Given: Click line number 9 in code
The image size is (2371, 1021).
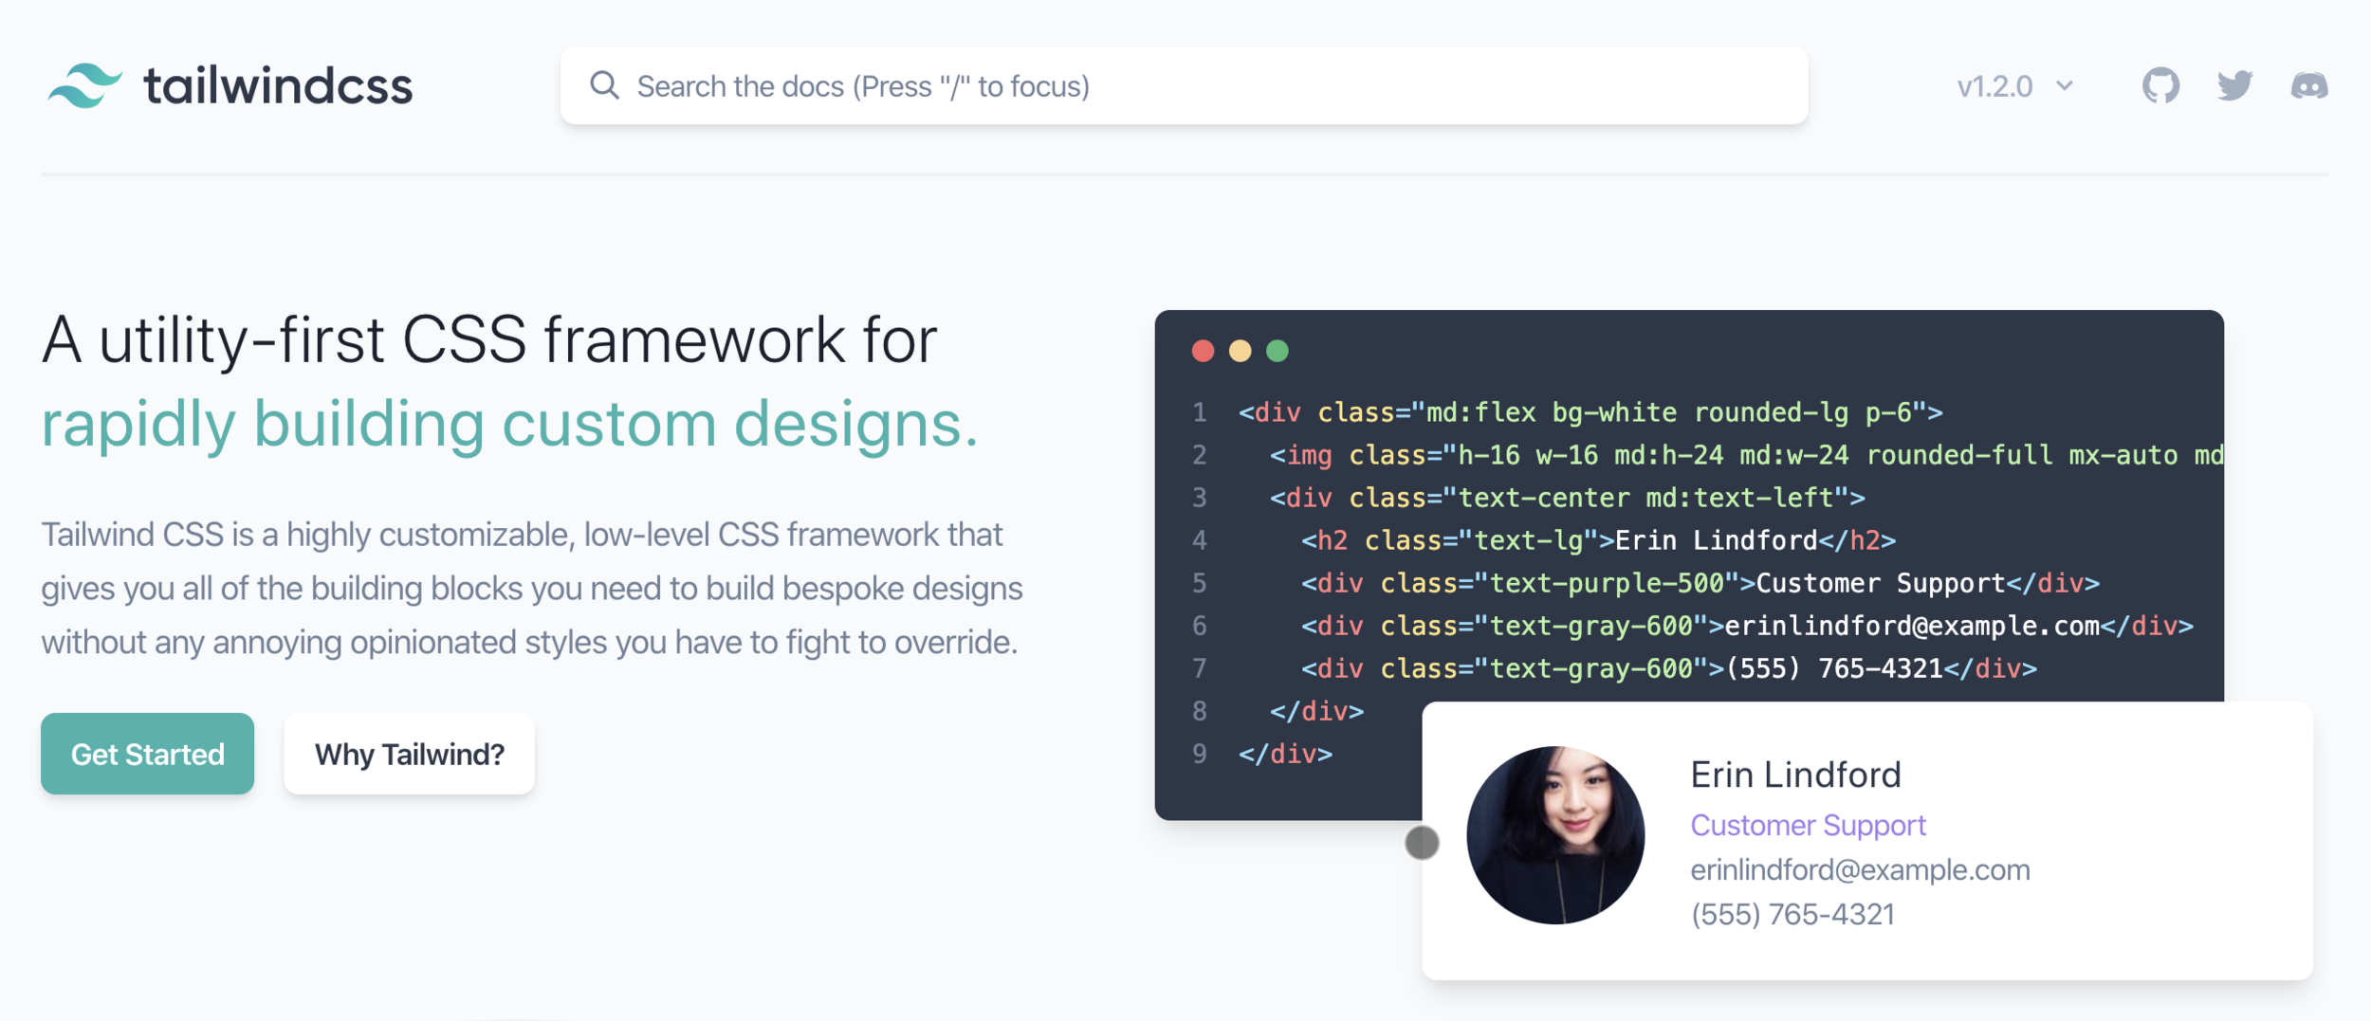Looking at the screenshot, I should [x=1200, y=754].
